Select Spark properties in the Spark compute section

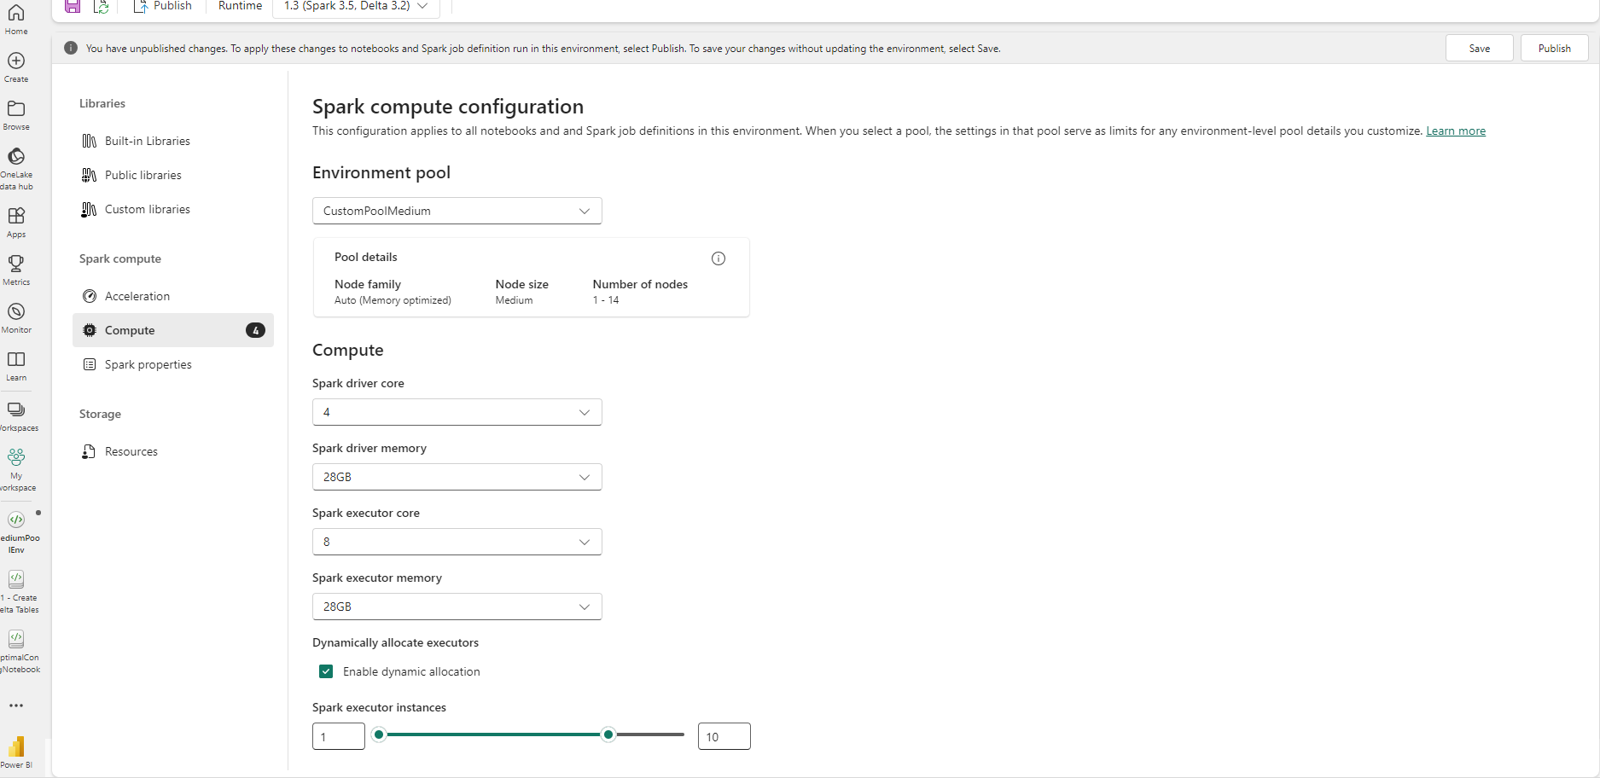coord(148,364)
